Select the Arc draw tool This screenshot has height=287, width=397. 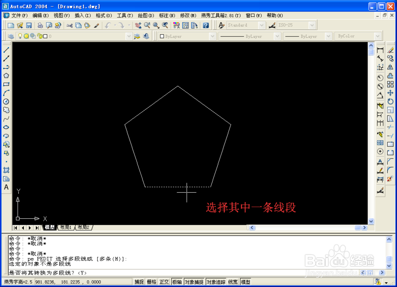(x=6, y=93)
